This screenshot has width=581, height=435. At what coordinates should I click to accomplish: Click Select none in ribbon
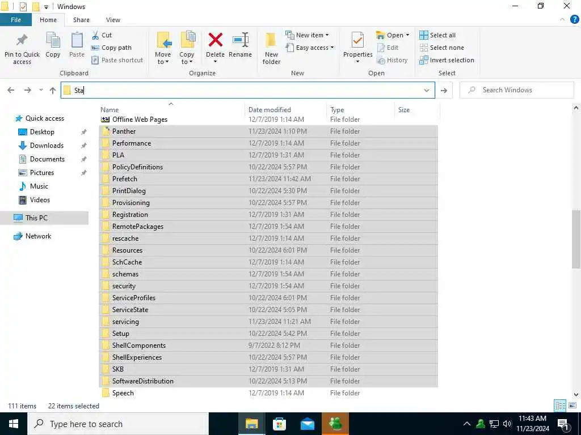point(441,48)
